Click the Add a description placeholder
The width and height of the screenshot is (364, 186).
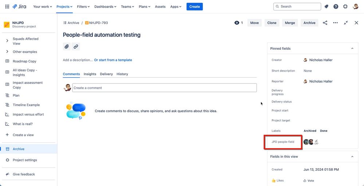click(x=78, y=60)
